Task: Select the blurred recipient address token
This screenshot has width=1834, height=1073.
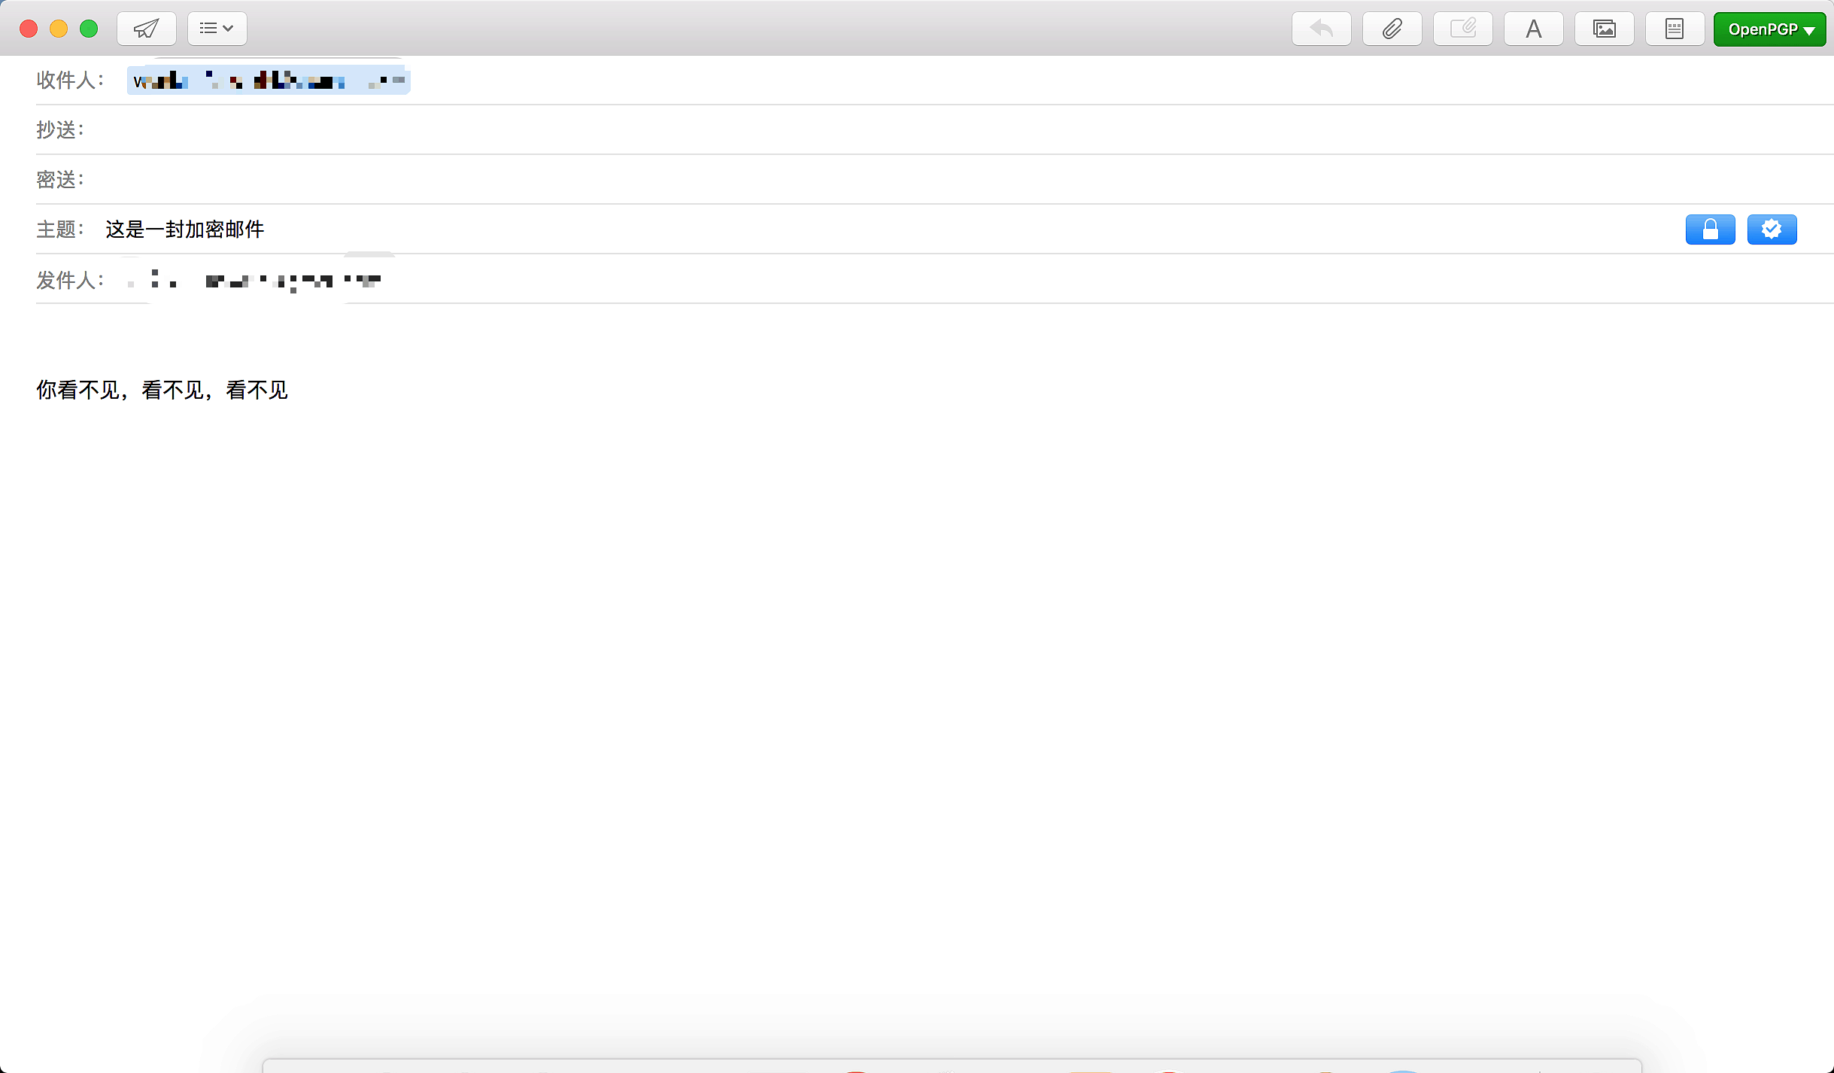Action: tap(269, 81)
